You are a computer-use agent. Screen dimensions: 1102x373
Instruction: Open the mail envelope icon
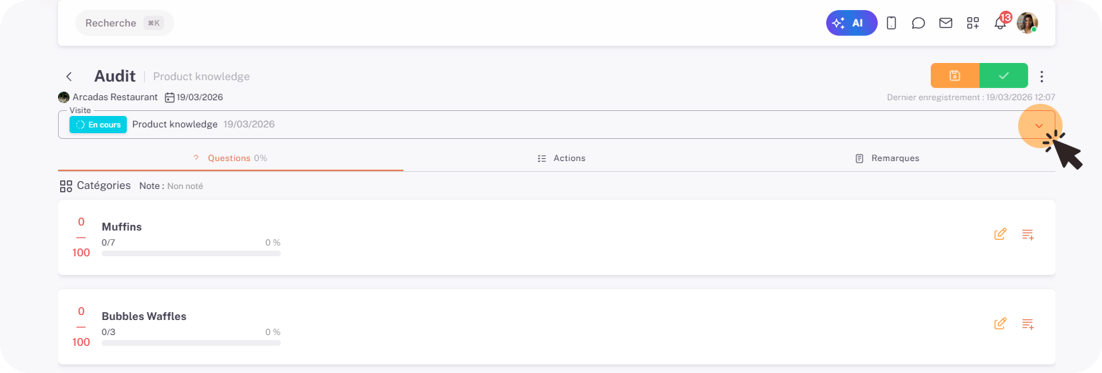point(946,23)
